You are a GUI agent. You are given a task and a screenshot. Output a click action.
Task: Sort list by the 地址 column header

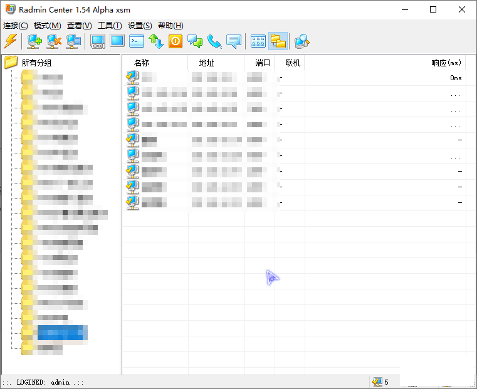pos(216,63)
